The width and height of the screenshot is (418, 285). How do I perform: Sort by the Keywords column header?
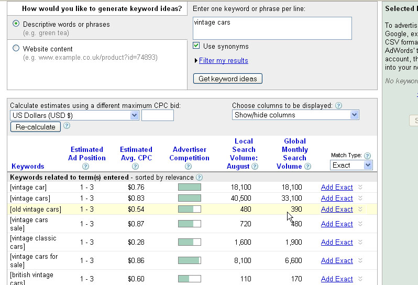(x=28, y=167)
